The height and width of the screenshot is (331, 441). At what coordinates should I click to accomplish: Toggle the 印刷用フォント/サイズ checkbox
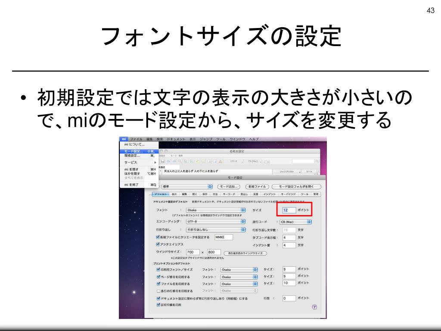158,269
